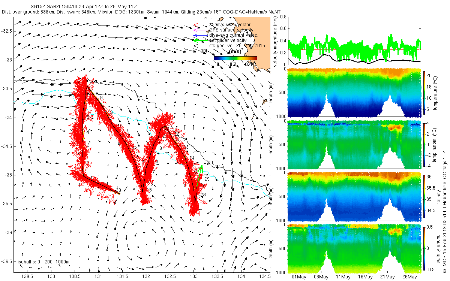Screen dimensions: 450x281
Task: Click the 'velocity magnitude (m/s)' axis label
Action: click(275, 42)
